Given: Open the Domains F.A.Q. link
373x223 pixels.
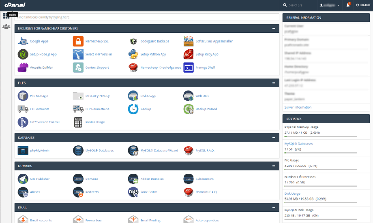Looking at the screenshot, I should coord(206,192).
